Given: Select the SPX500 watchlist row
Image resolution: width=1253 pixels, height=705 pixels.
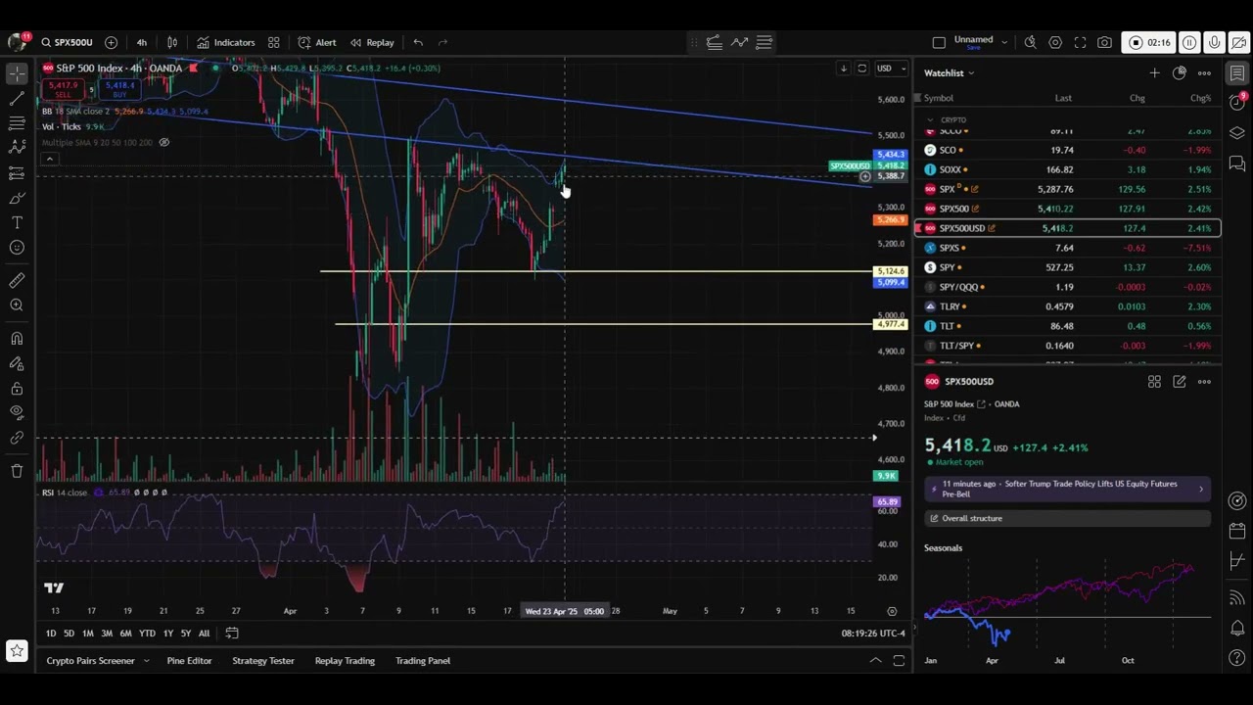Looking at the screenshot, I should 1068,209.
